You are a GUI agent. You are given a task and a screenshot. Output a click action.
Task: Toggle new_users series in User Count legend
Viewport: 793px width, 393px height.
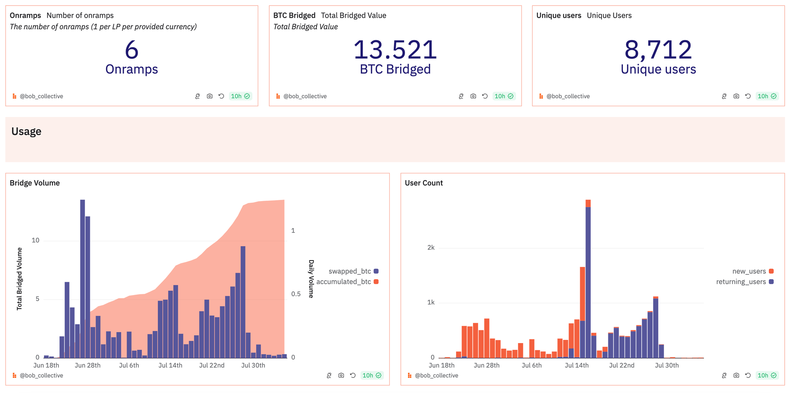coord(749,271)
